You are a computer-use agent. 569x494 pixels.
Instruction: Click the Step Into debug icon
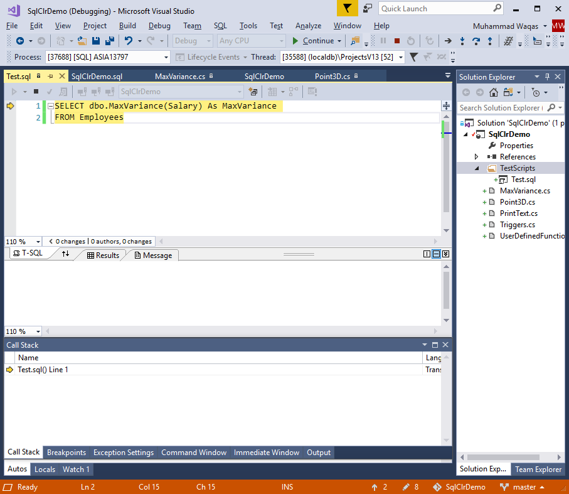(x=462, y=41)
